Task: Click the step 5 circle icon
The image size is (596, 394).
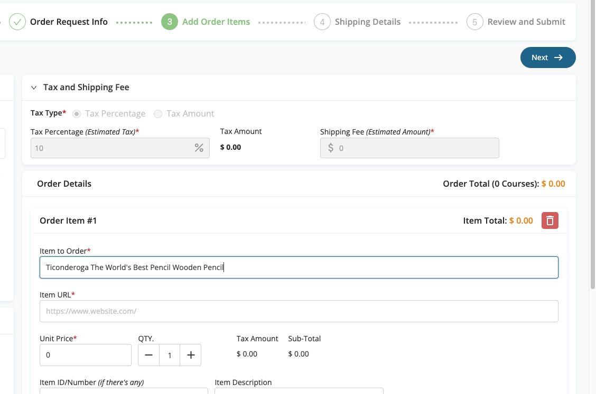Action: coord(475,22)
